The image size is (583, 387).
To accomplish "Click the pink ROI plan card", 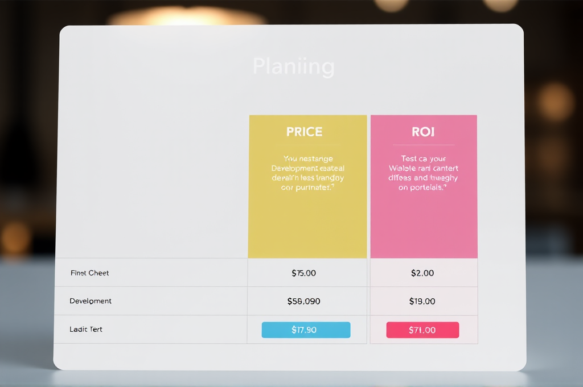I will click(x=424, y=222).
